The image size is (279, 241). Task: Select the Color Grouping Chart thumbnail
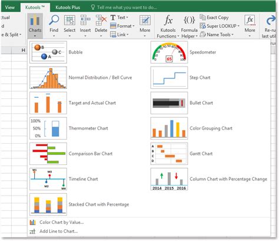(x=169, y=128)
